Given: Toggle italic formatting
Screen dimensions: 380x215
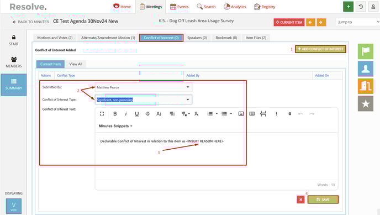Looking at the screenshot, I should 126,114.
